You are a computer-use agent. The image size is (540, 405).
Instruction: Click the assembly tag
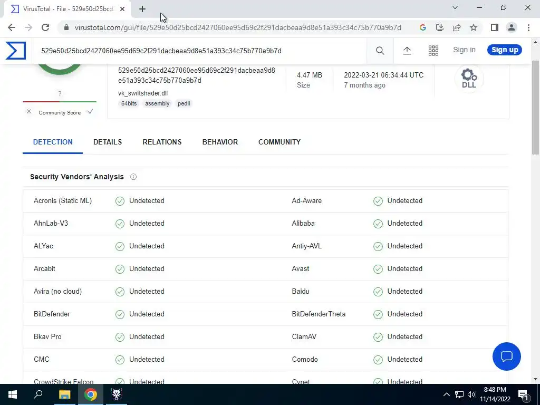(x=157, y=103)
